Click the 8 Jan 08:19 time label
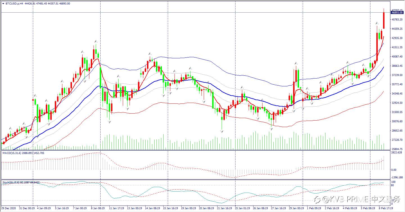Viewport: 405px width, 212px height. pyautogui.click(x=98, y=208)
